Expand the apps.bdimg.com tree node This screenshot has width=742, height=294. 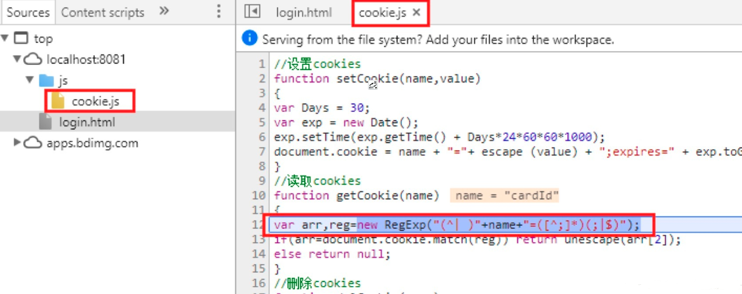click(18, 143)
